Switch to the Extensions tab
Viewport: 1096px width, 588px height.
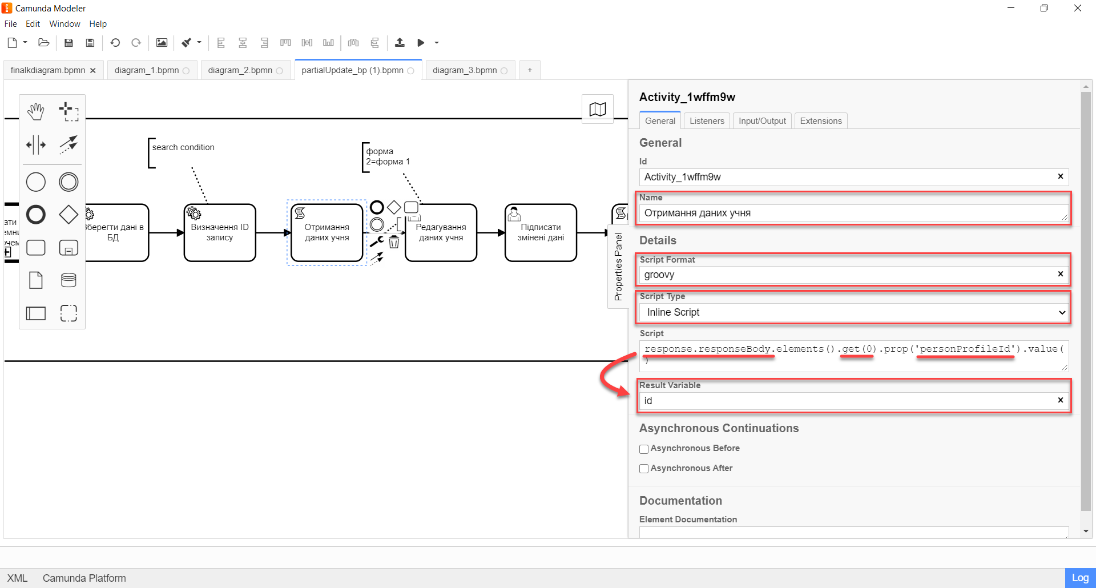coord(821,121)
